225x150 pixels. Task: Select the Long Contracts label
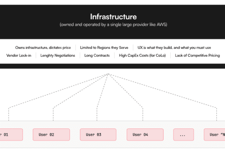coord(97,55)
